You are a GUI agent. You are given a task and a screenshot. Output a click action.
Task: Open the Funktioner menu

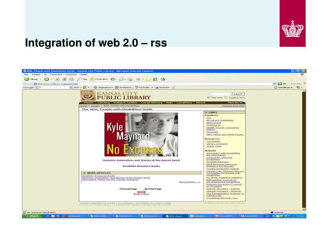click(71, 75)
